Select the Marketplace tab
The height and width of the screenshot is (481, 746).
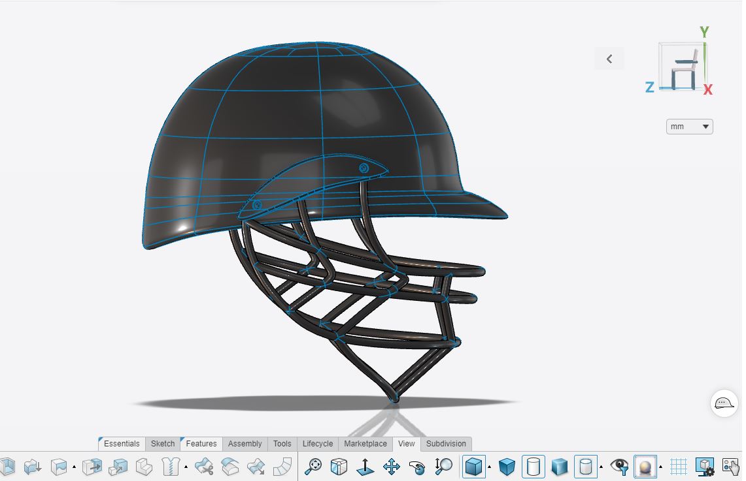pos(365,444)
